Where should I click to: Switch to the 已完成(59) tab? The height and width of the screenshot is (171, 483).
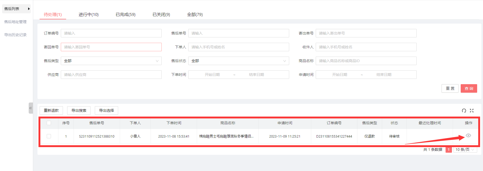point(125,15)
